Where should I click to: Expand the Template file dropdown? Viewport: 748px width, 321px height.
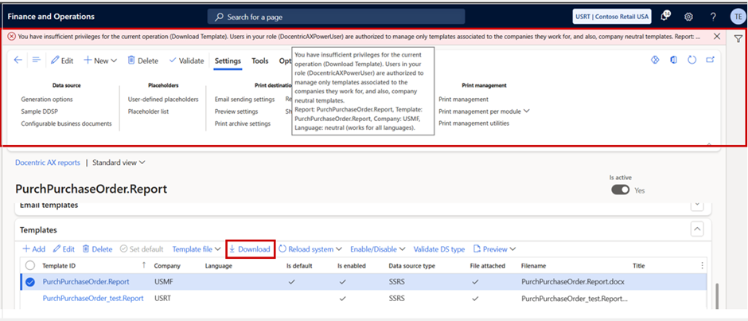pos(197,249)
